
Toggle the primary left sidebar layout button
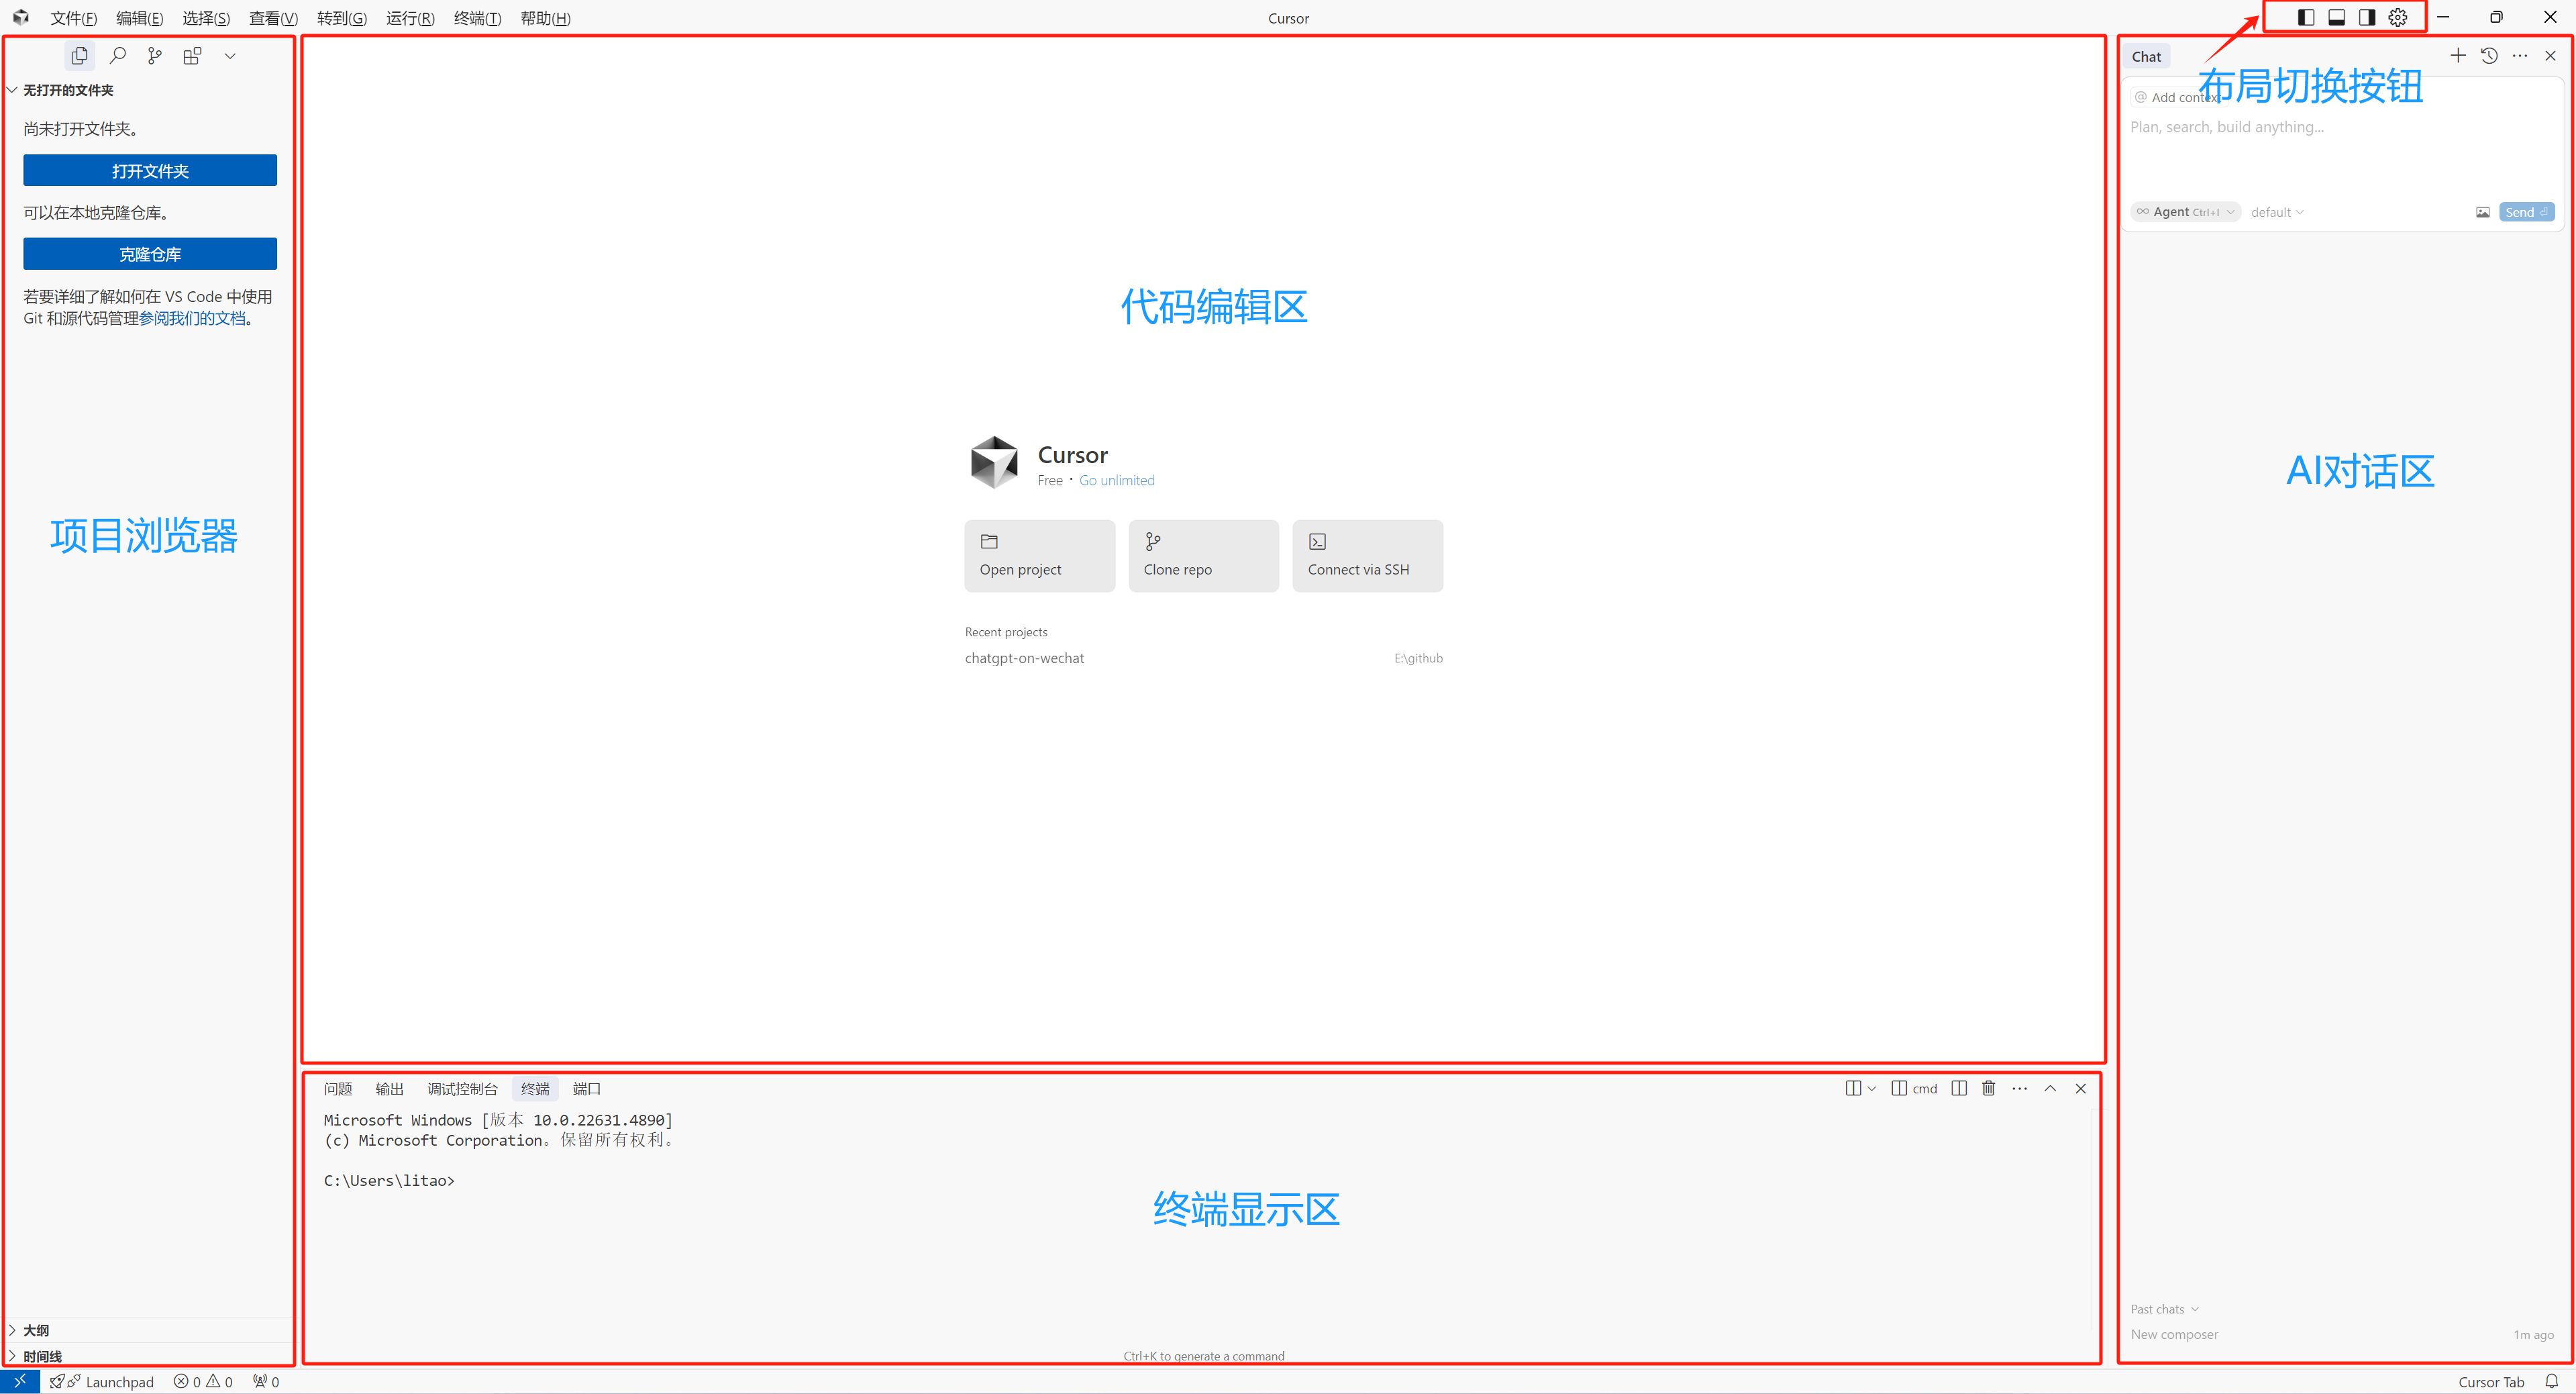(x=2306, y=17)
